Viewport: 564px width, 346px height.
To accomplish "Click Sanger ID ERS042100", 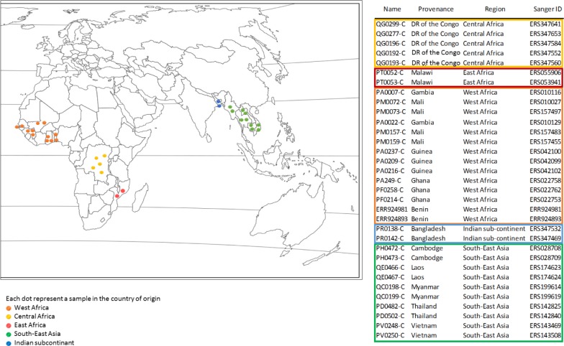I will 545,151.
